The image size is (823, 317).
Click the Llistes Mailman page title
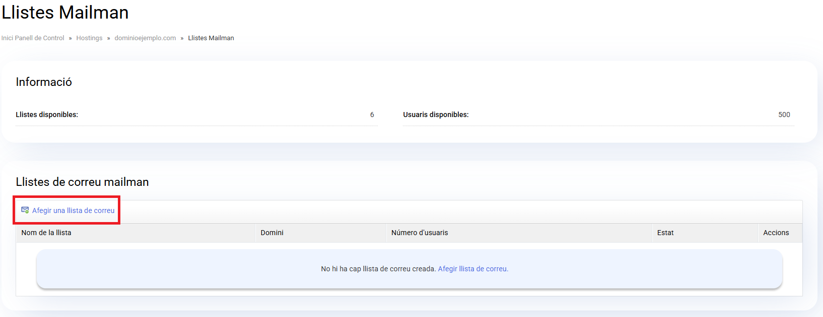pos(65,12)
